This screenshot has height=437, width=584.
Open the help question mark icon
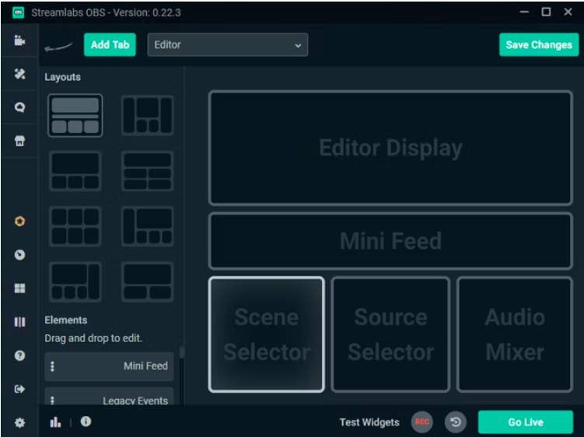click(x=19, y=355)
